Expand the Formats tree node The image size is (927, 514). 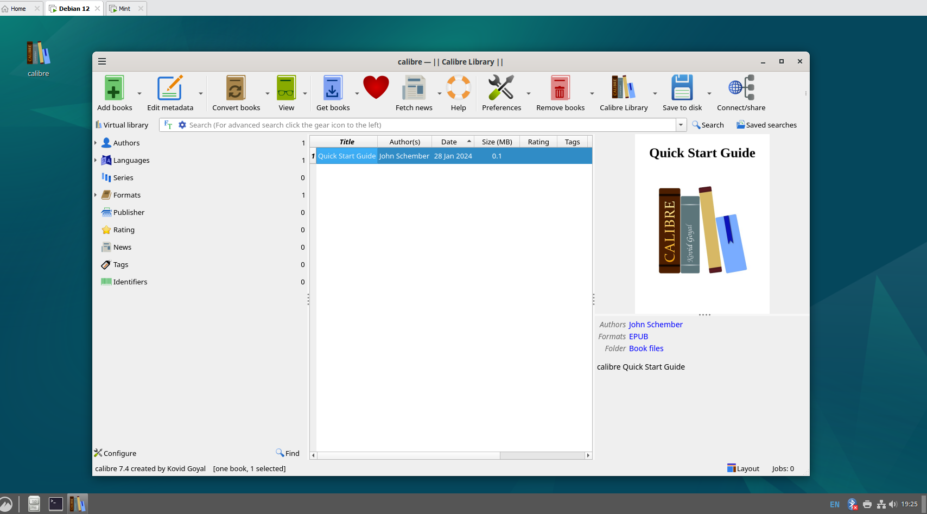point(96,195)
